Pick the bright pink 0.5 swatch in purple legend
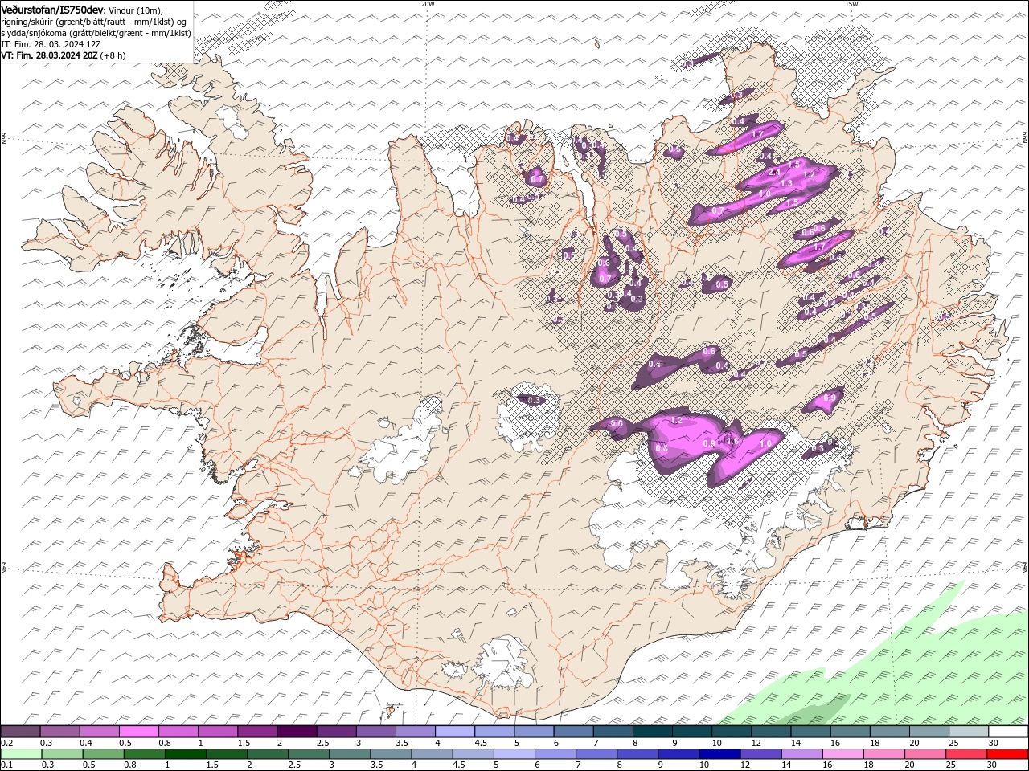Screen dimensions: 1029x771 pos(138,732)
